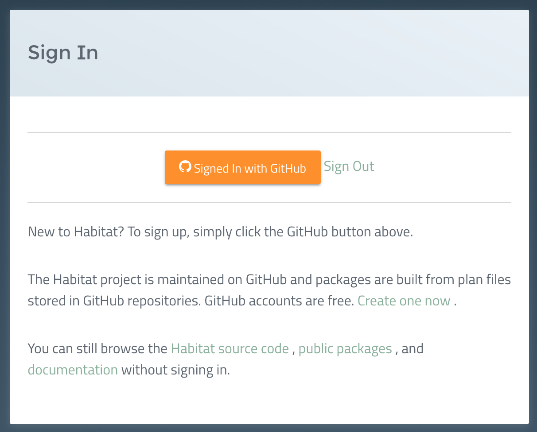Viewport: 537px width, 432px height.
Task: Click the orange GitHub sign-in button
Action: point(242,167)
